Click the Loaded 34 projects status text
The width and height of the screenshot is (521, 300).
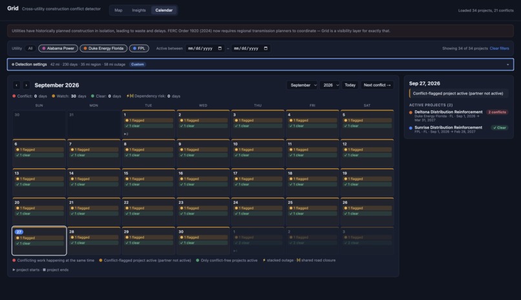[486, 10]
